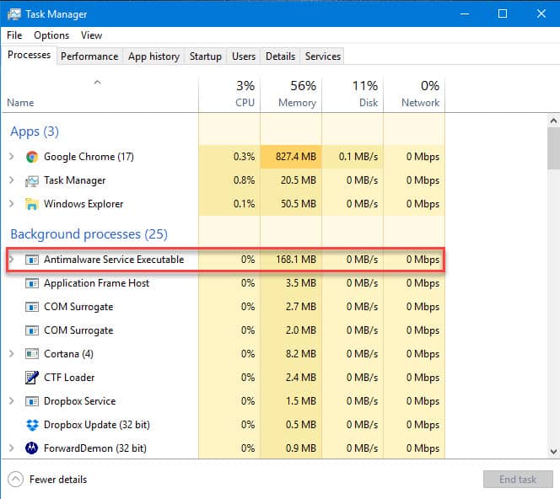This screenshot has width=560, height=499.
Task: Click the CTF Loader pen icon
Action: (x=32, y=378)
